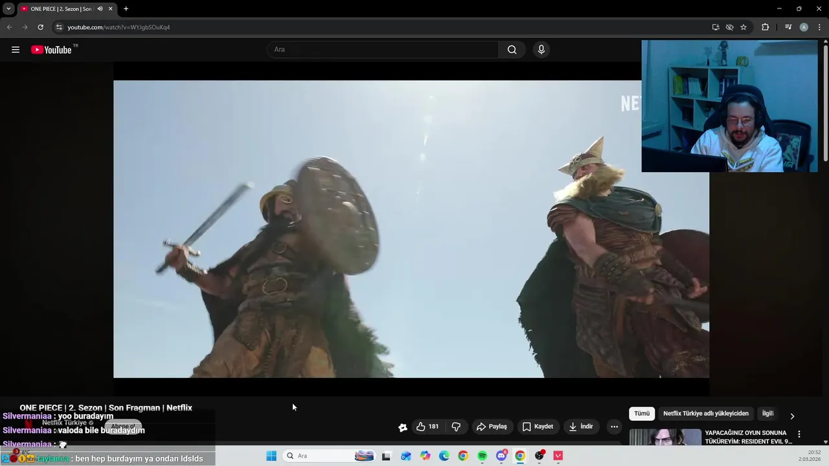
Task: Start voice search with the microphone
Action: tap(541, 50)
